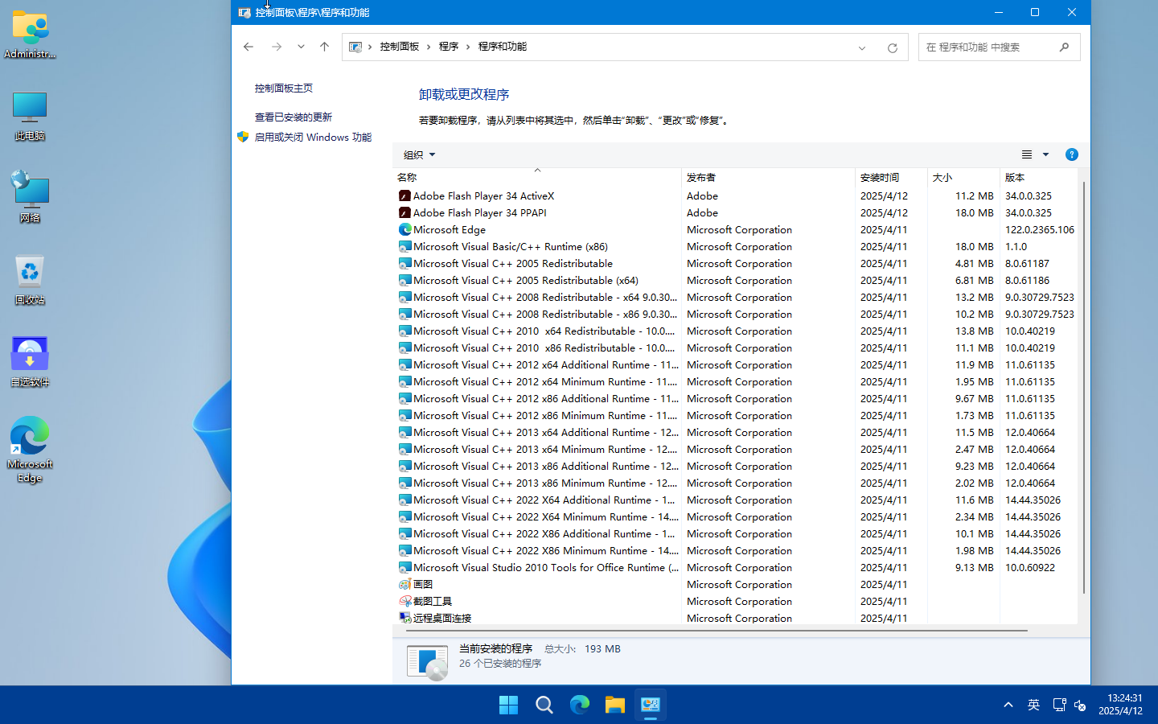The width and height of the screenshot is (1158, 724).
Task: Click the 截图工具 program icon
Action: [404, 601]
